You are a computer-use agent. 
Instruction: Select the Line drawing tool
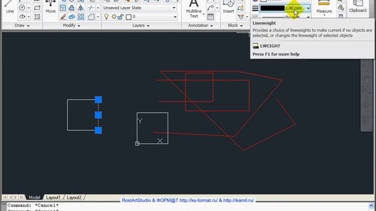click(9, 7)
